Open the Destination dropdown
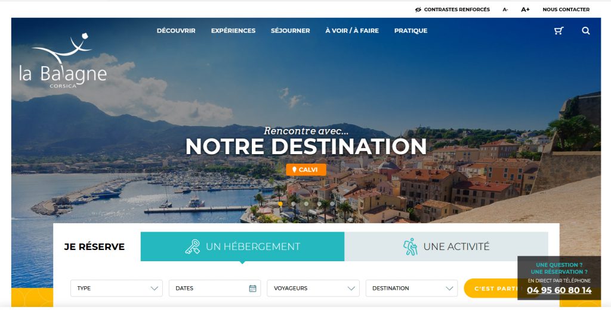The height and width of the screenshot is (310, 611). pyautogui.click(x=412, y=288)
